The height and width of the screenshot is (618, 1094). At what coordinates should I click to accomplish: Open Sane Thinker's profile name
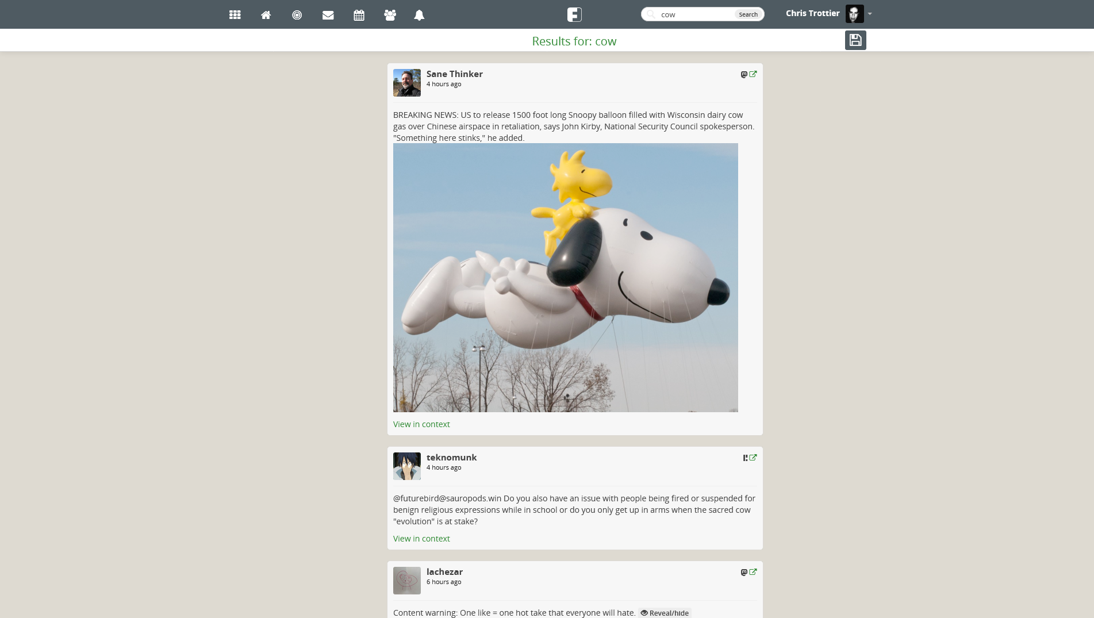click(x=454, y=74)
